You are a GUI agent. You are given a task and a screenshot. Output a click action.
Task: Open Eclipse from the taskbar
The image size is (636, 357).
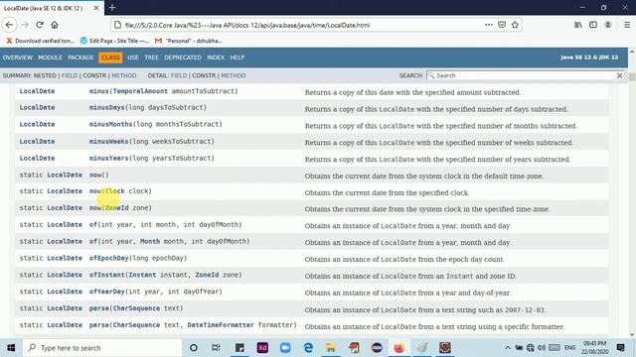pos(377,348)
